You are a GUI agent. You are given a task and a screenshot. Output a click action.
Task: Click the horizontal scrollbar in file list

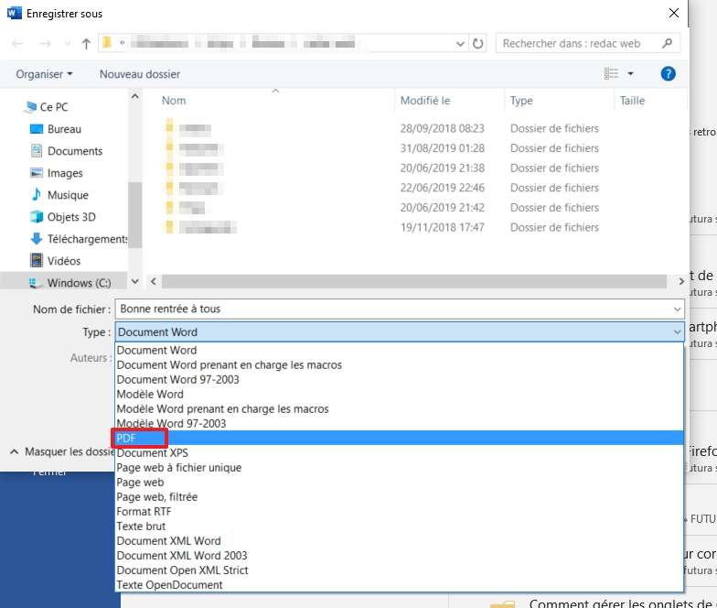tap(366, 282)
